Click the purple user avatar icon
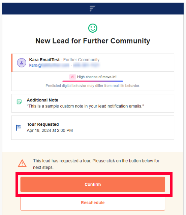The width and height of the screenshot is (186, 215). click(22, 63)
